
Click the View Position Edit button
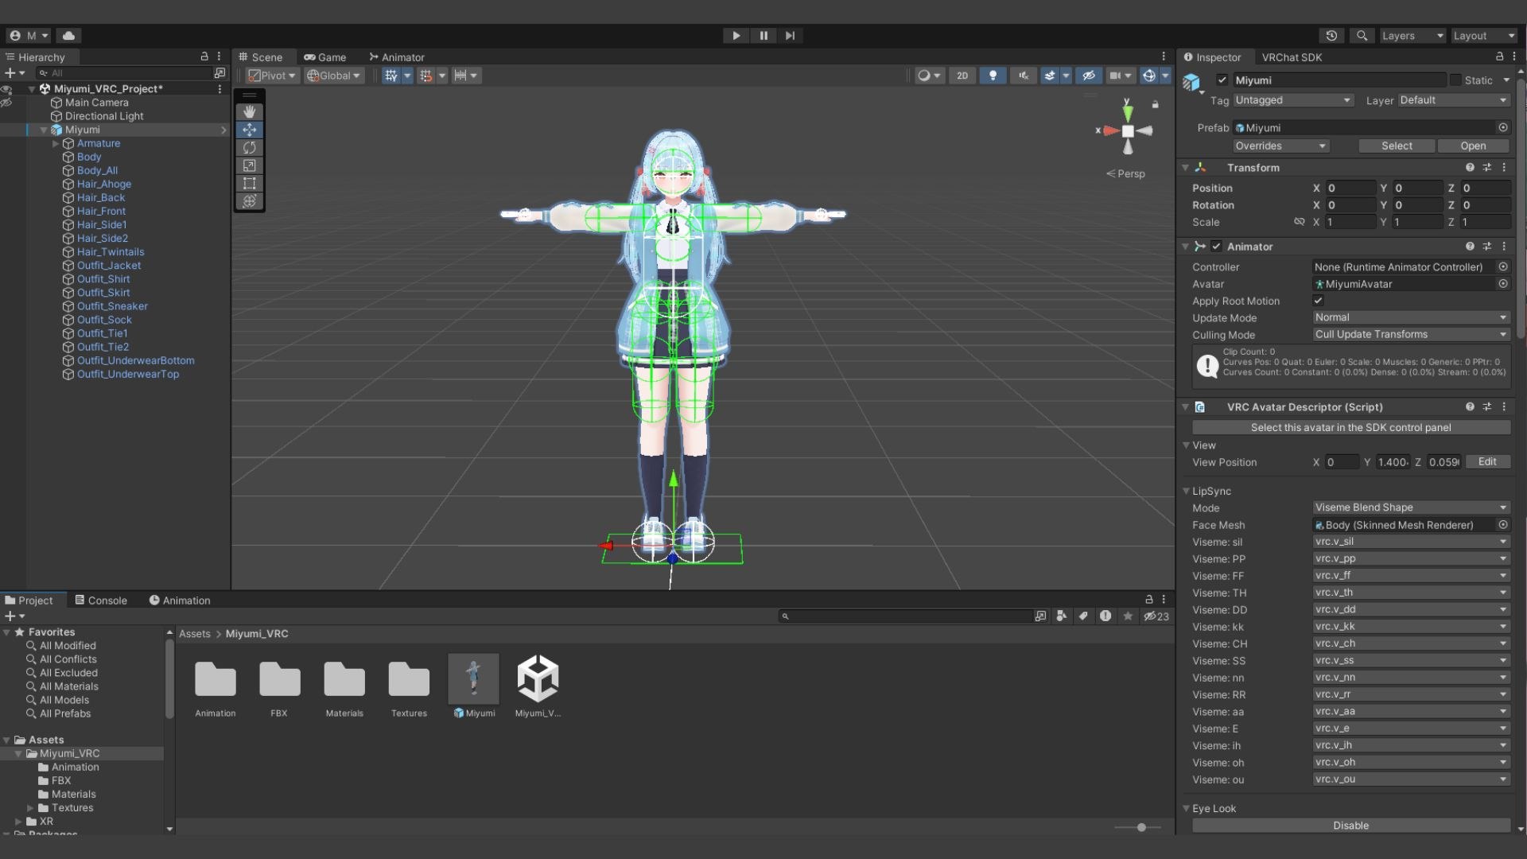pyautogui.click(x=1487, y=462)
